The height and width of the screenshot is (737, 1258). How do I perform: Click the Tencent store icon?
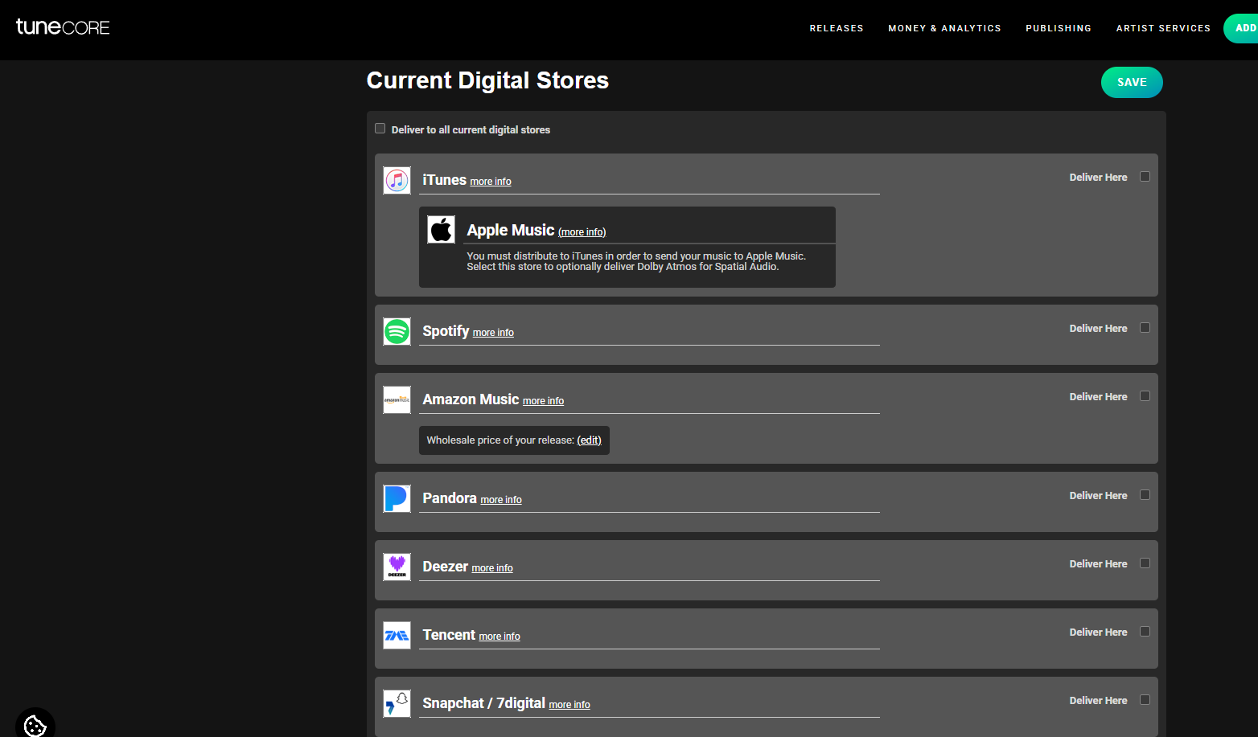click(x=397, y=635)
